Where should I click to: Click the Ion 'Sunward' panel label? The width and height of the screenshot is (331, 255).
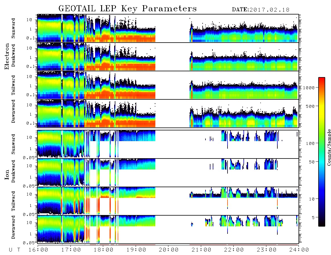(13, 144)
